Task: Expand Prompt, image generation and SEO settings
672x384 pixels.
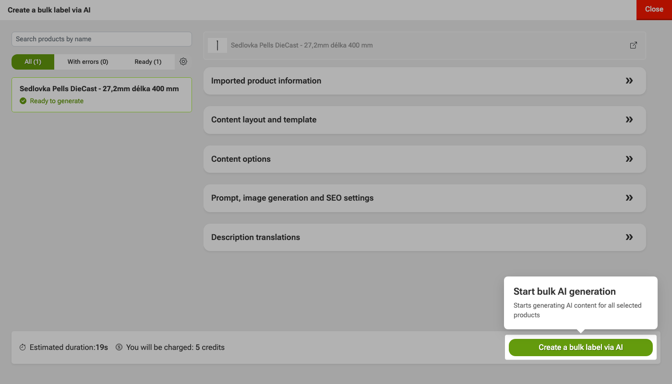Action: 425,198
